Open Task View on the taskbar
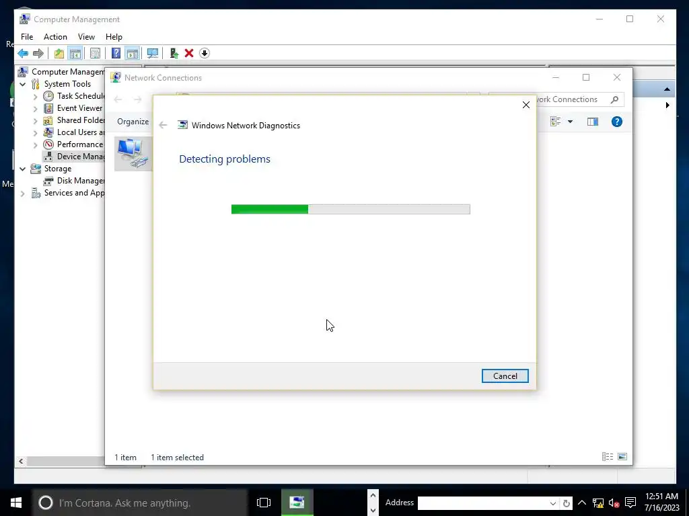This screenshot has width=689, height=516. 264,503
